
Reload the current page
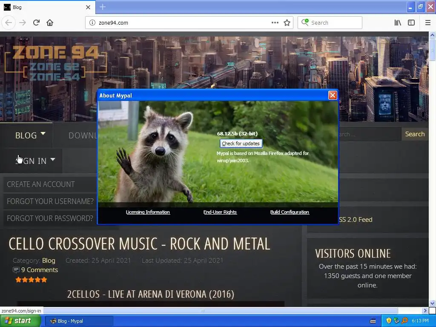[x=37, y=23]
